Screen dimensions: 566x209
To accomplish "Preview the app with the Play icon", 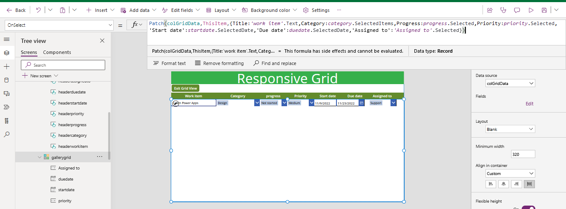I will (531, 10).
